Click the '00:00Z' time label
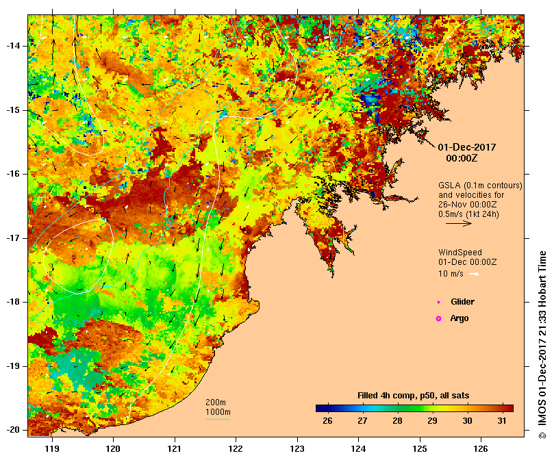 pos(462,158)
